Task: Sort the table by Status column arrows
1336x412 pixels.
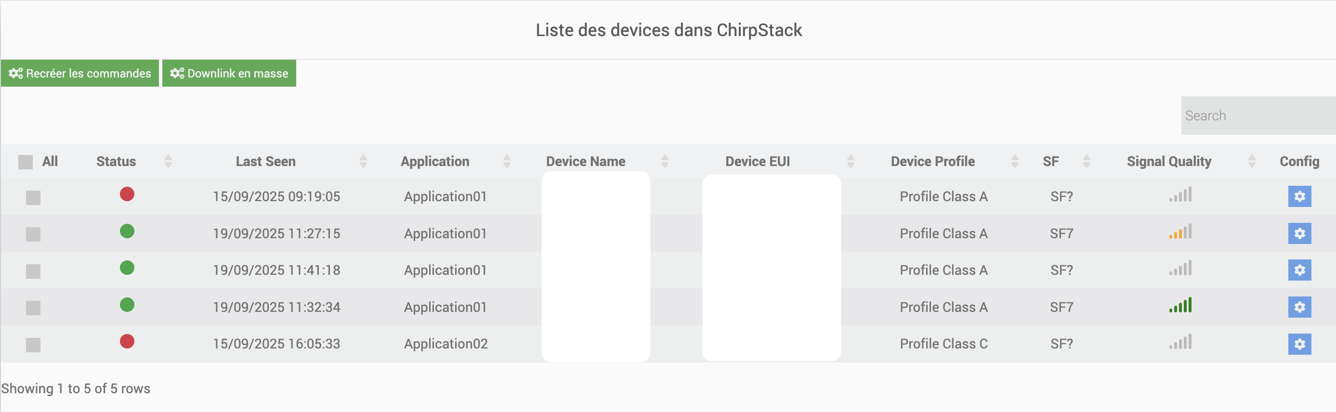Action: click(168, 161)
